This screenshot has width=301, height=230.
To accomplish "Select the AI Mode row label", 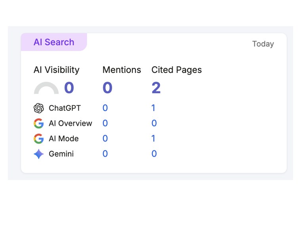I will [64, 138].
